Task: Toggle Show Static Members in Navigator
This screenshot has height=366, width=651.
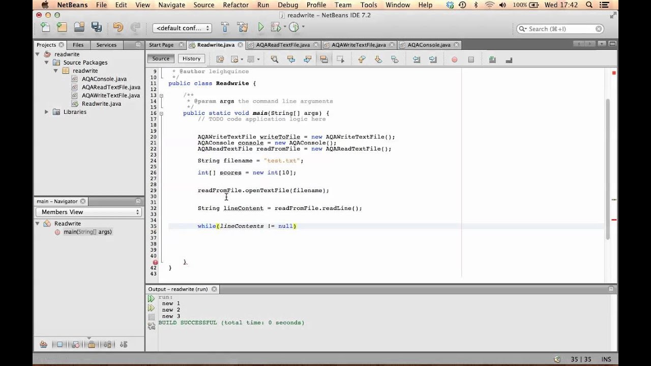Action: (75, 344)
